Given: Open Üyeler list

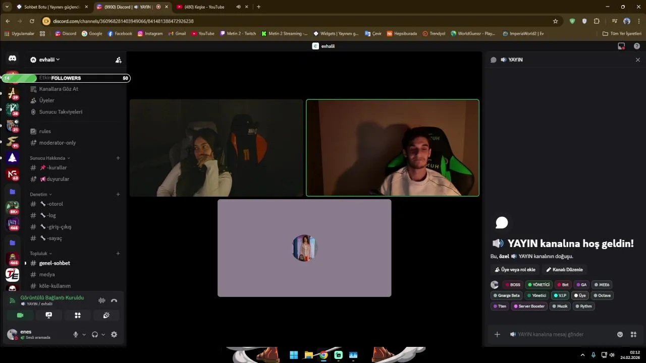Looking at the screenshot, I should [46, 100].
